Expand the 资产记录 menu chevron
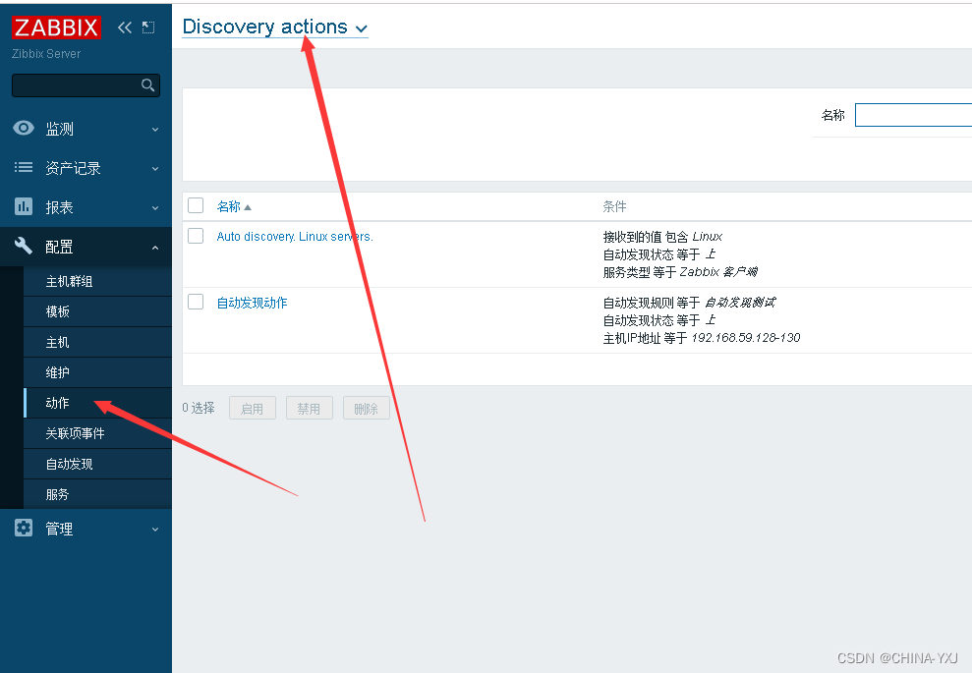This screenshot has height=673, width=972. click(155, 169)
